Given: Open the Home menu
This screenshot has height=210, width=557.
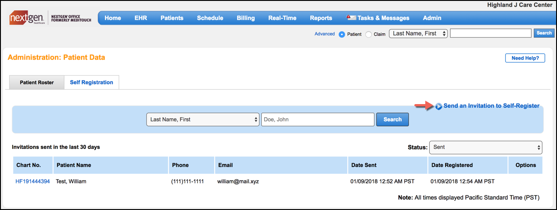Looking at the screenshot, I should (113, 18).
